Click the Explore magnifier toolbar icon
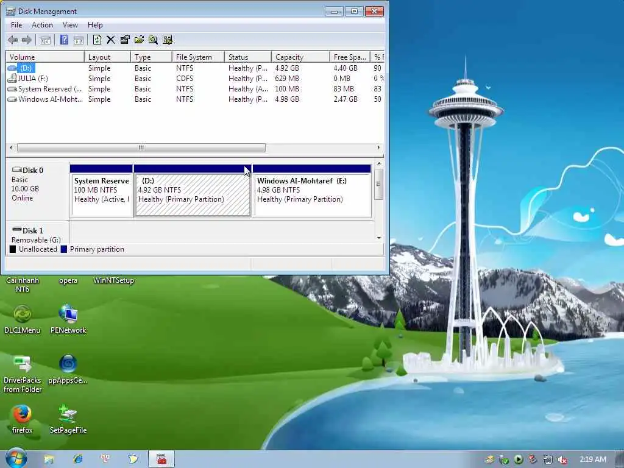 (x=153, y=40)
